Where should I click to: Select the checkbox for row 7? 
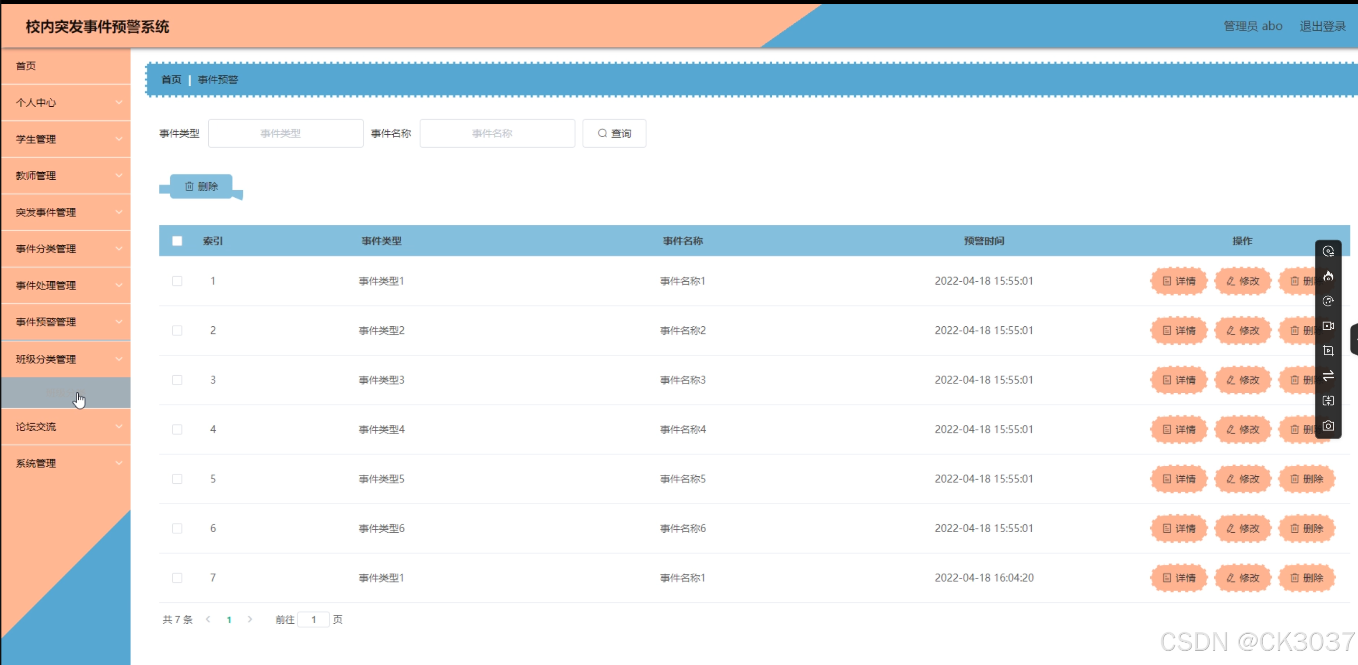(177, 577)
